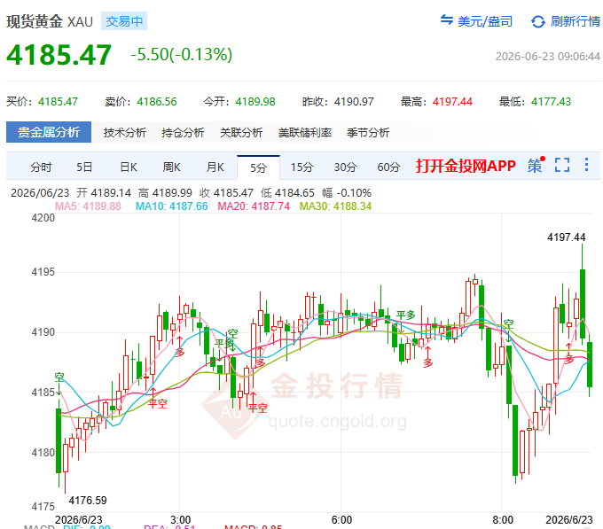The height and width of the screenshot is (529, 603).
Task: Click the MA30: 4188.34 legend
Action: coord(336,206)
